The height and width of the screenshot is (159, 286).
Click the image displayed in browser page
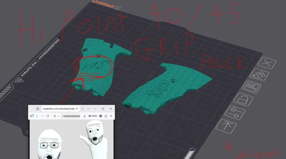tap(71, 139)
